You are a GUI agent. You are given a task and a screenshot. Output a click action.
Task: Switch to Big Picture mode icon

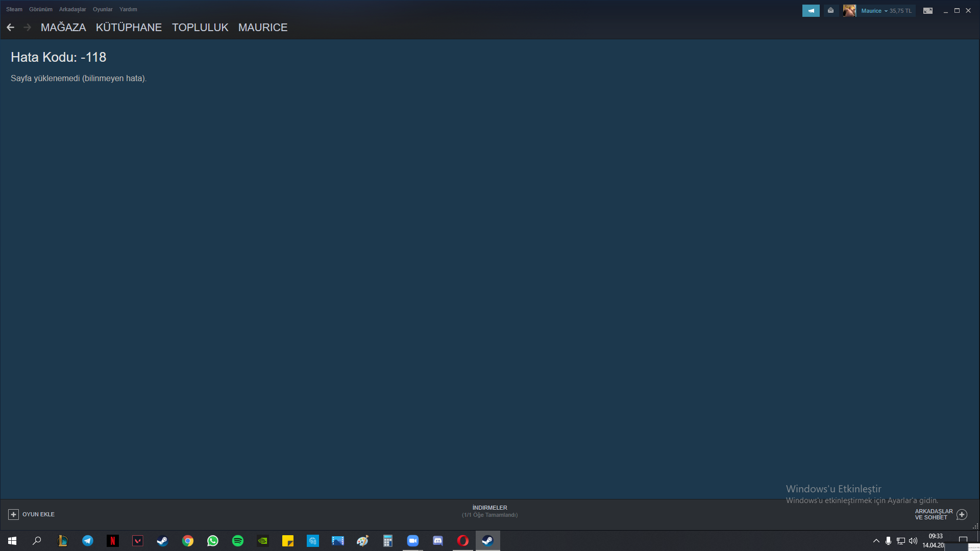pos(928,11)
